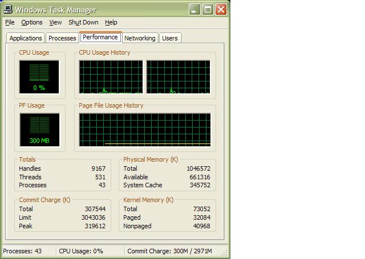
Task: Click Commit Charge Total value 307544
Action: point(95,209)
